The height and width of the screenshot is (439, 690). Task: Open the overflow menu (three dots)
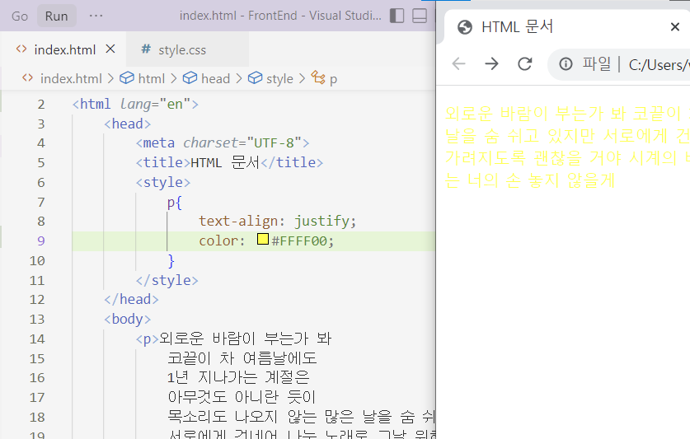tap(96, 16)
